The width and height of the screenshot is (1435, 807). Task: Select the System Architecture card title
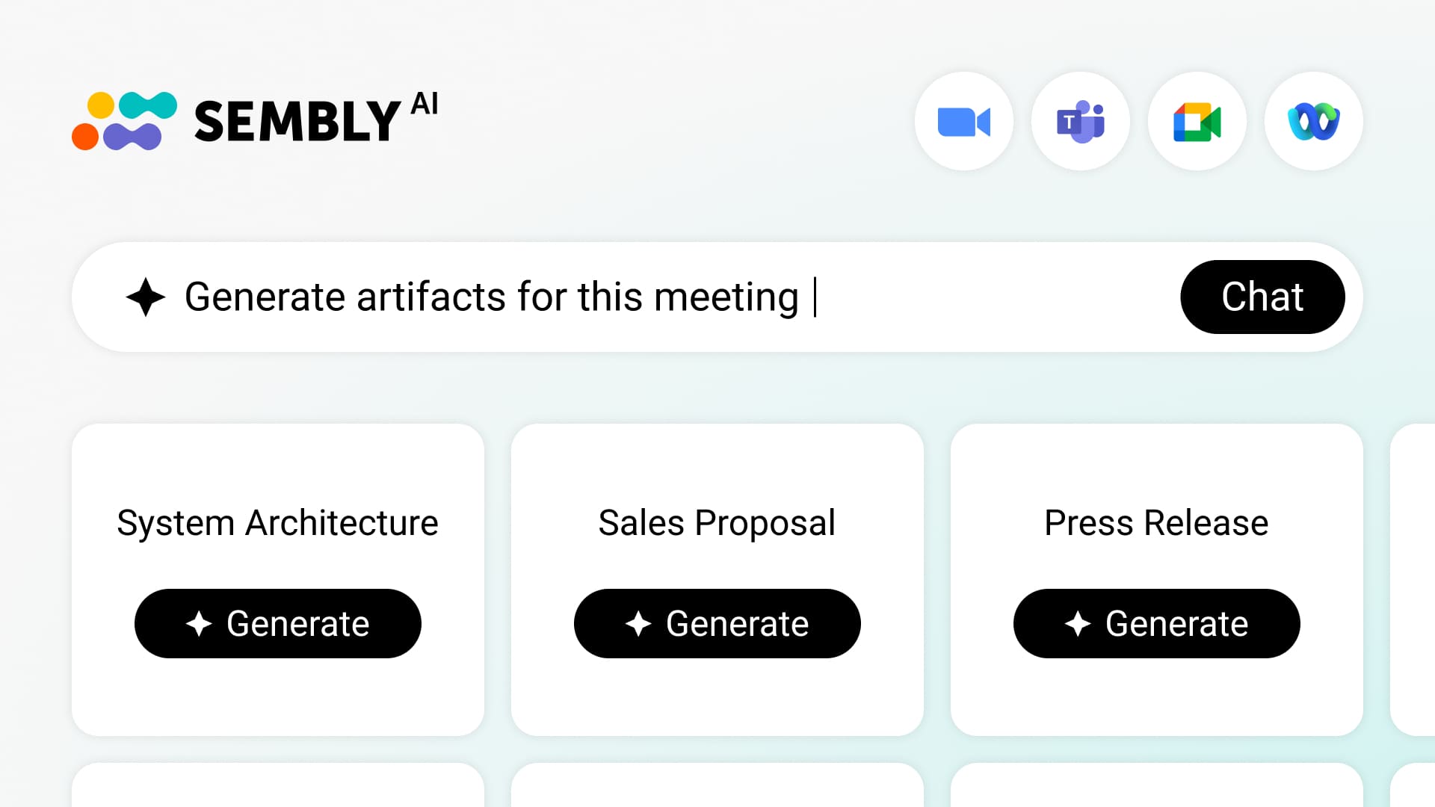coord(277,523)
